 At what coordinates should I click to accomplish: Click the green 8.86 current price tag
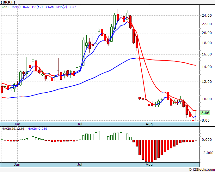point(205,113)
